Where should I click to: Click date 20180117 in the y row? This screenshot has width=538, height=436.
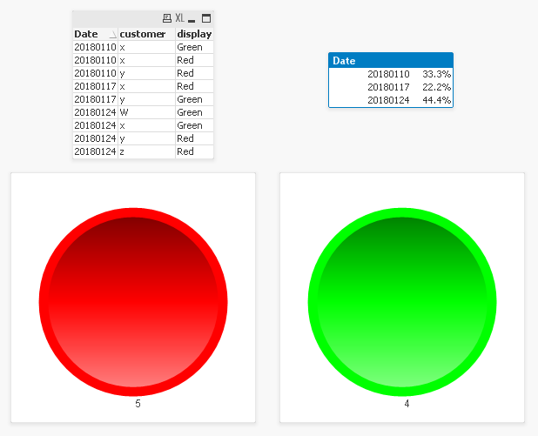click(x=95, y=99)
